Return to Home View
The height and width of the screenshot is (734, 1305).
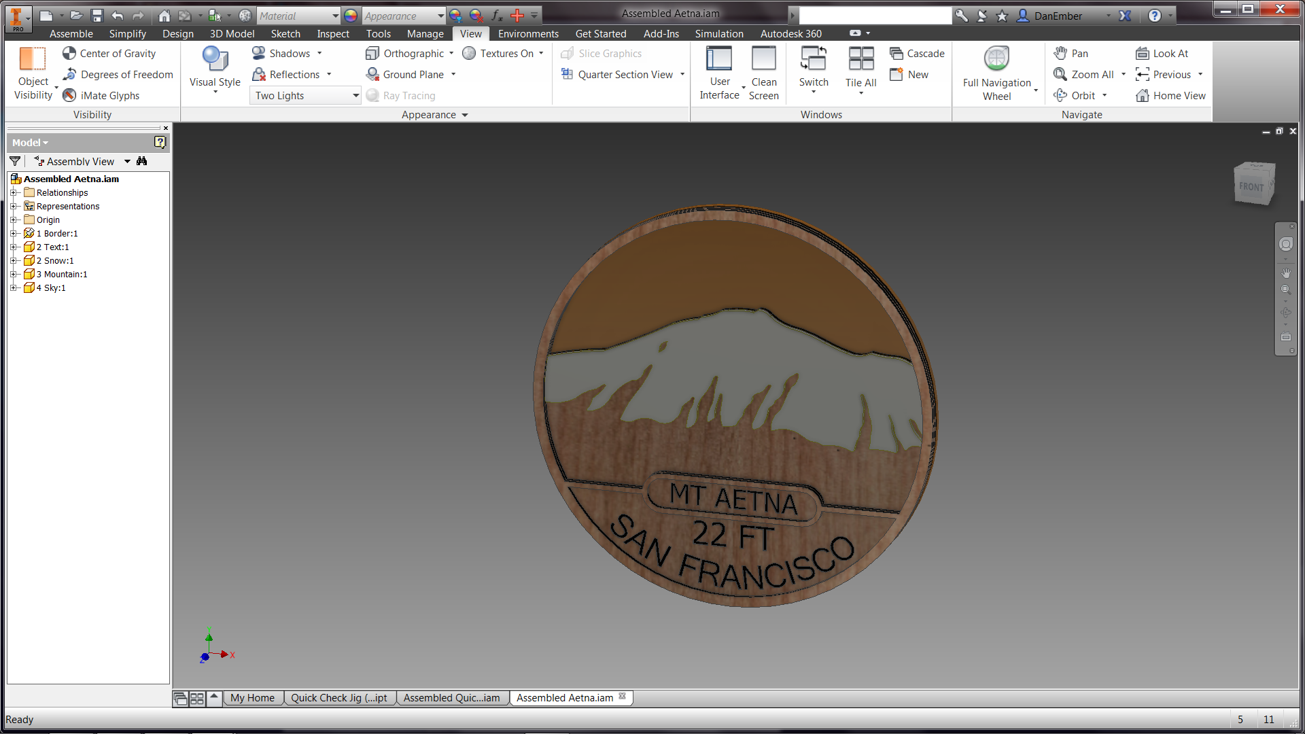[x=1170, y=96]
